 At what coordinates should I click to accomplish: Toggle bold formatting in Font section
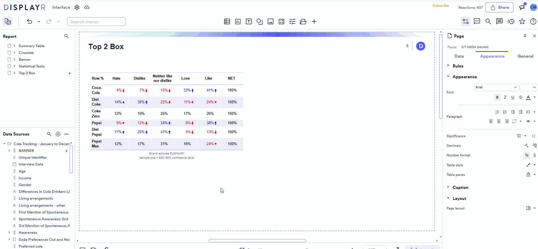coord(497,97)
